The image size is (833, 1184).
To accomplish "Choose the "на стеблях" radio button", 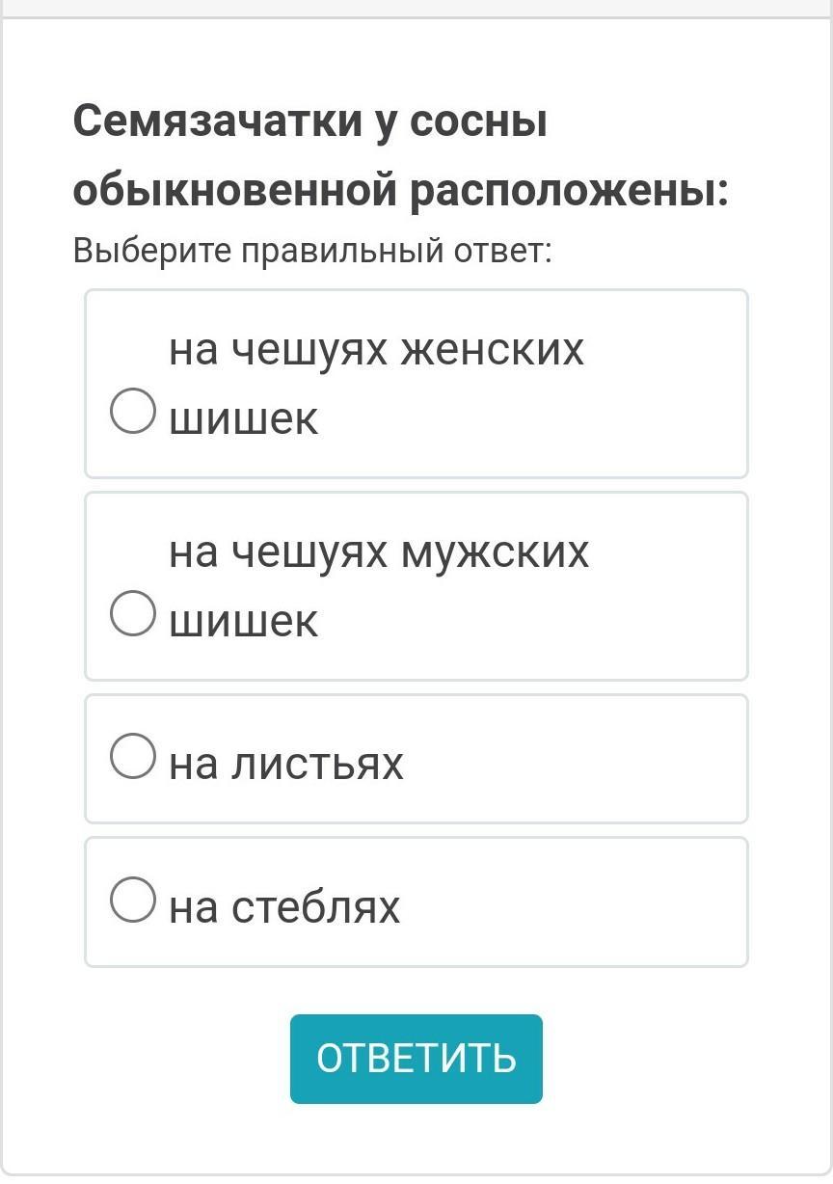I will click(x=132, y=899).
